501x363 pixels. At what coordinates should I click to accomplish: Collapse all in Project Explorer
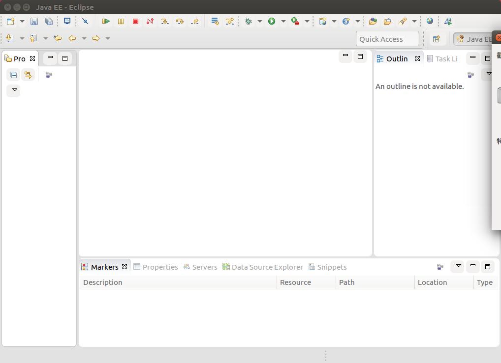[x=13, y=75]
